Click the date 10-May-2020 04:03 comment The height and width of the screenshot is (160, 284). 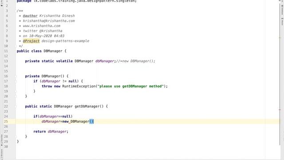47,36
